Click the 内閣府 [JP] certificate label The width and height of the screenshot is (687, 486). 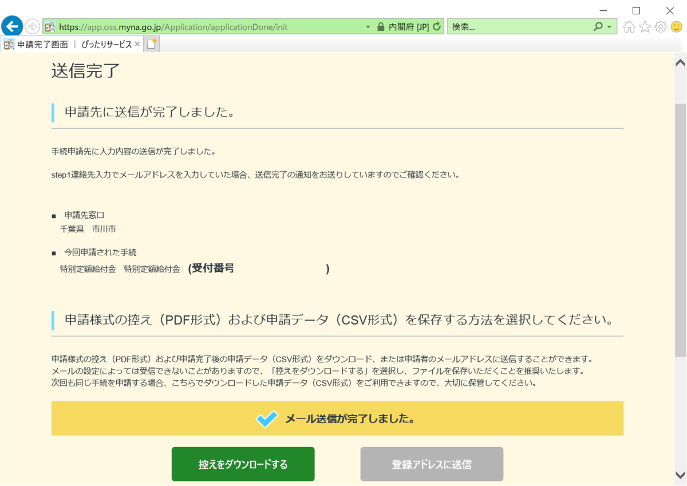(x=408, y=27)
